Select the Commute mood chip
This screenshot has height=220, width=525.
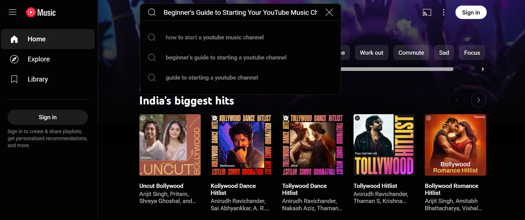[x=411, y=52]
